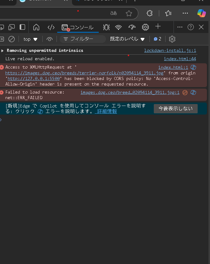Add this page to favorites star
Screen dimensions: 210x264
[129, 13]
